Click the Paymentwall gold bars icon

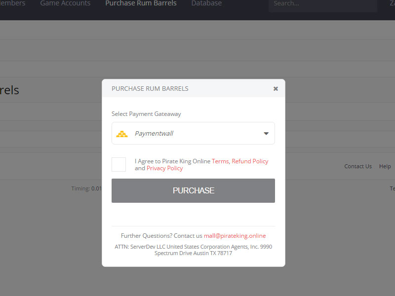pos(122,134)
